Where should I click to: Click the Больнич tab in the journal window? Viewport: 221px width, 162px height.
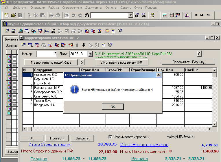[x=11, y=39]
